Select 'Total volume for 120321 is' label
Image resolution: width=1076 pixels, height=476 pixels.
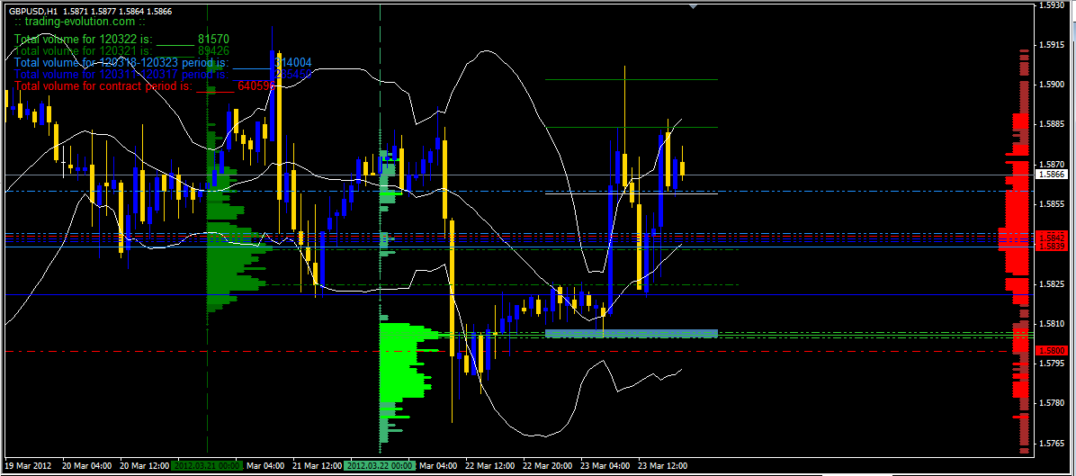(x=83, y=50)
